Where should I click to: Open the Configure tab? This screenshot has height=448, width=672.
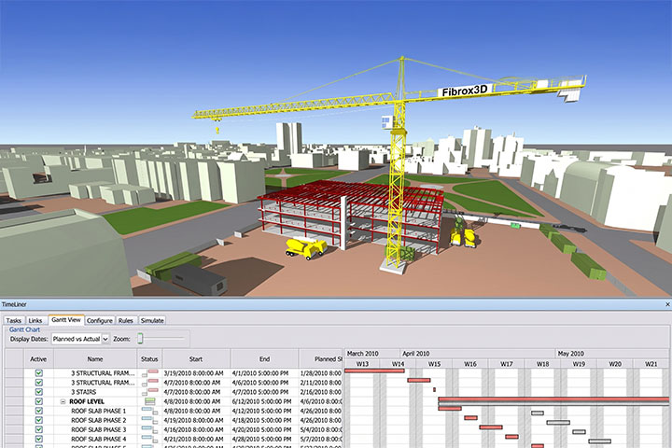click(100, 320)
